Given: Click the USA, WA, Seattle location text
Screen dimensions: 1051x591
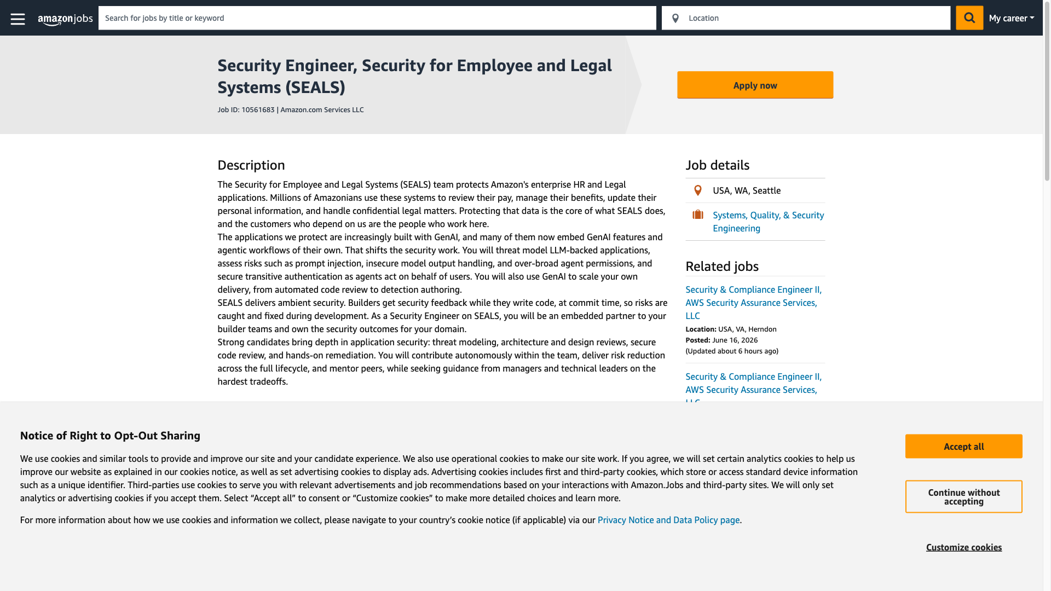Looking at the screenshot, I should point(747,190).
